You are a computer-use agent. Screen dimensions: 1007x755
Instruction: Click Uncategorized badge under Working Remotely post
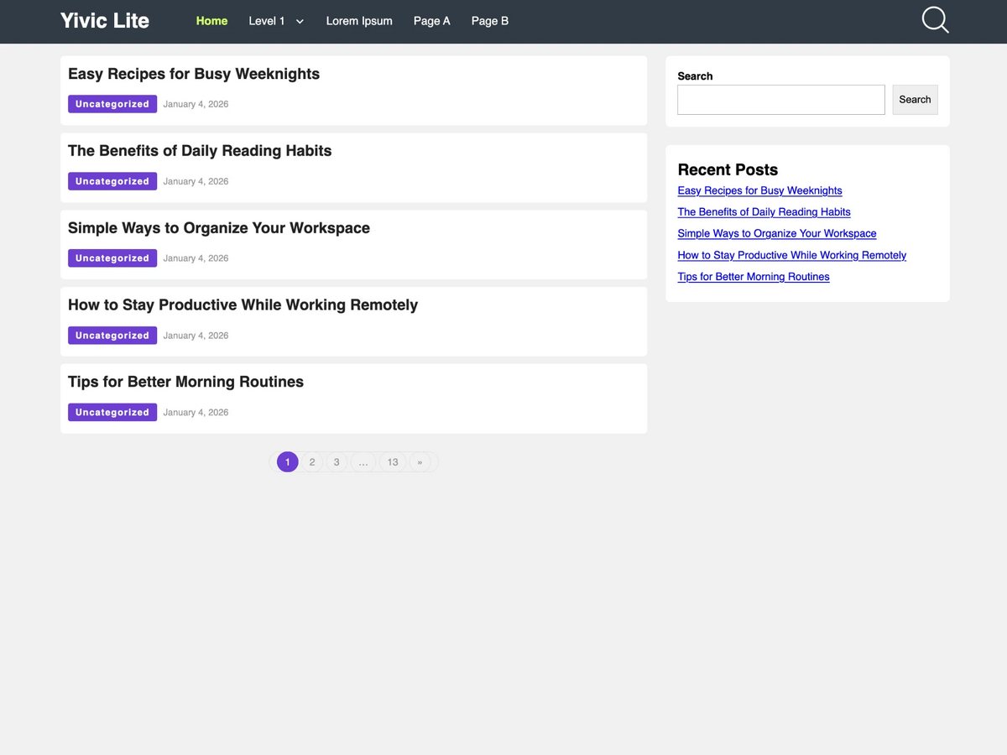[x=112, y=336]
